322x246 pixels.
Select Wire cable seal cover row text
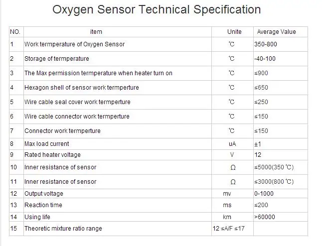click(77, 102)
